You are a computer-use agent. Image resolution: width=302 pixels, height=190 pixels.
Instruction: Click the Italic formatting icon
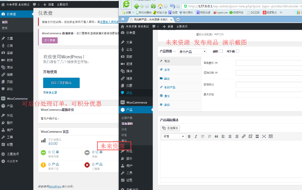coord(196,136)
